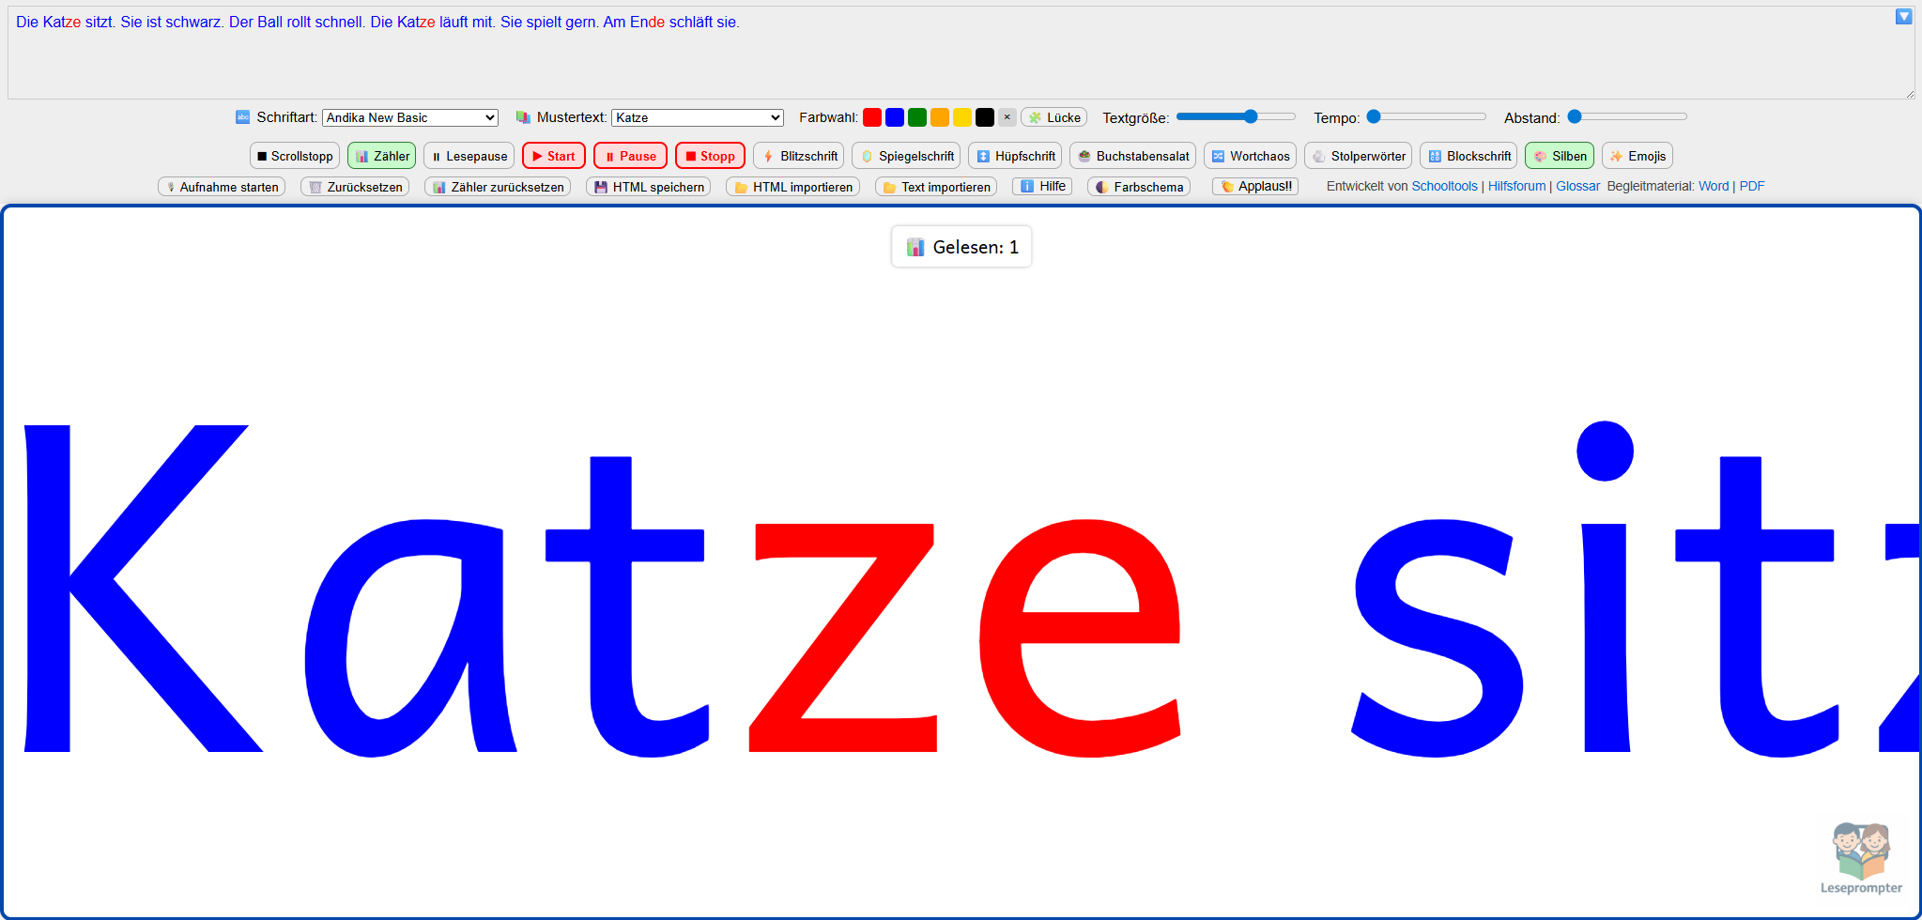This screenshot has width=1922, height=920.
Task: Open the Schriftart font dropdown
Action: coord(409,117)
